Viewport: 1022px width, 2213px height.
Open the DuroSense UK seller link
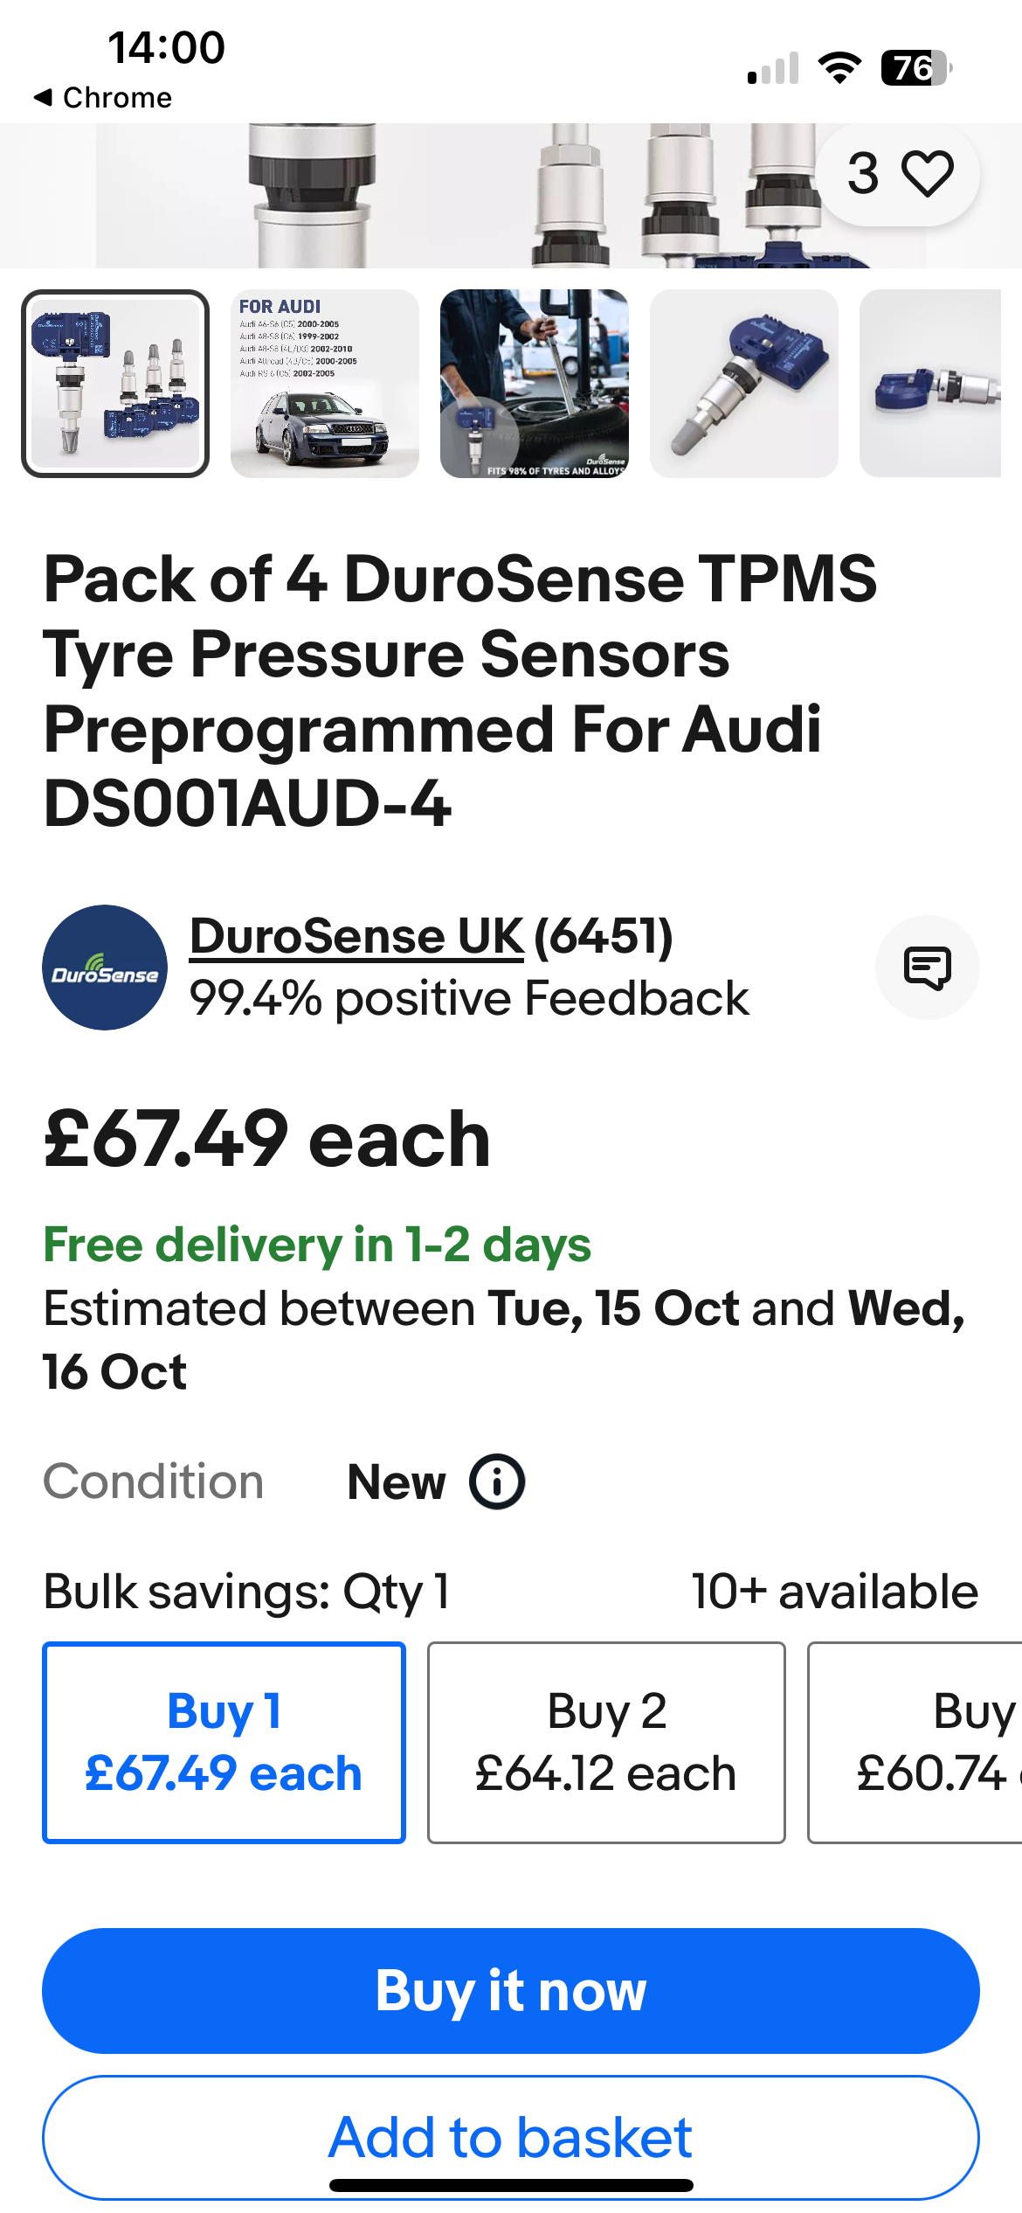click(356, 936)
